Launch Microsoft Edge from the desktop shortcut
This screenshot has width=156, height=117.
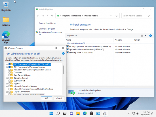coord(6,37)
